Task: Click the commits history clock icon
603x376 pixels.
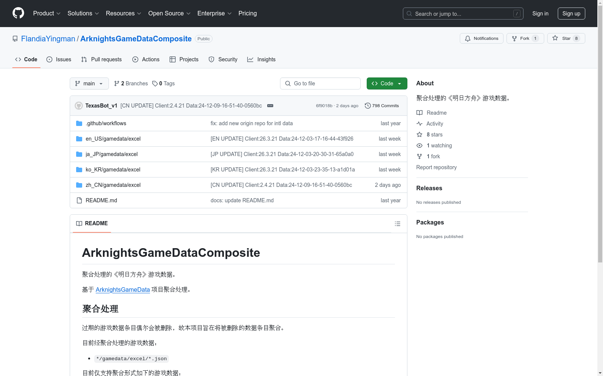Action: (x=368, y=106)
